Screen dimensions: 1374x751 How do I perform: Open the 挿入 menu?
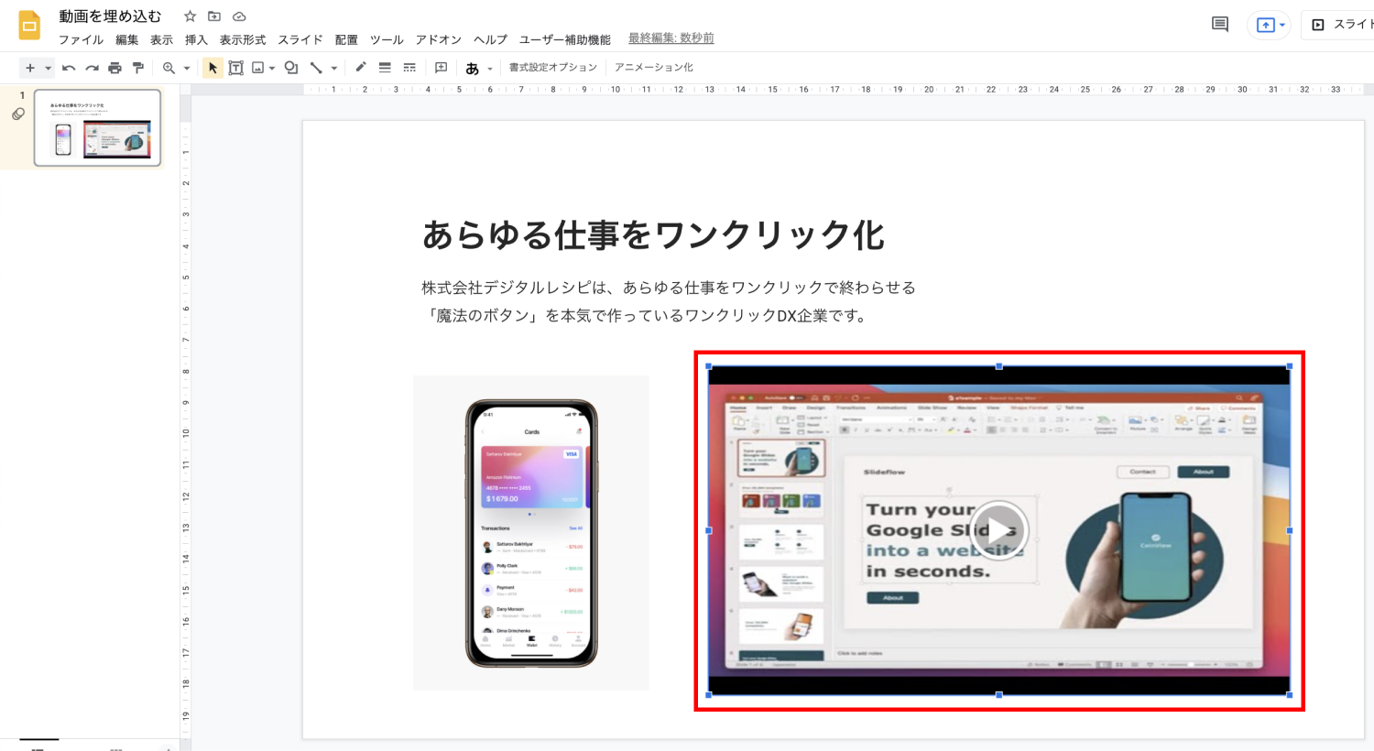(x=196, y=39)
